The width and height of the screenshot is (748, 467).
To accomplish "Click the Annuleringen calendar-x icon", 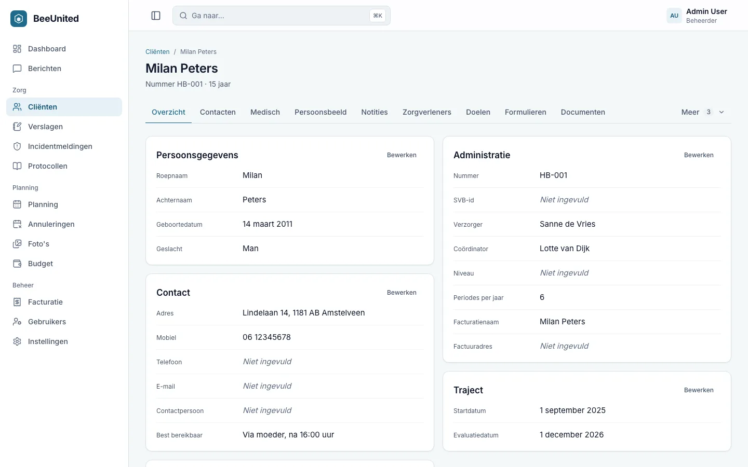I will pos(17,224).
